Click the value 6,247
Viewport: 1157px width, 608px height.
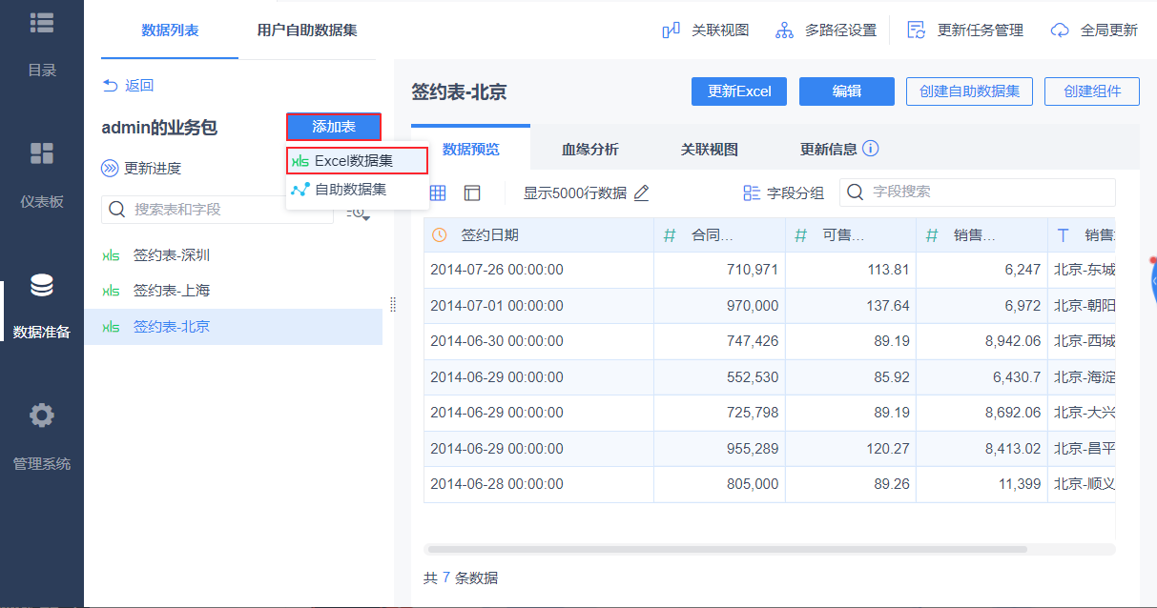(x=1023, y=270)
